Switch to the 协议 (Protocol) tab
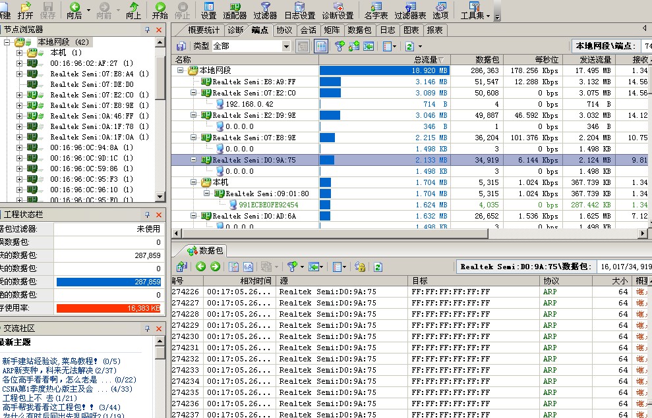The height and width of the screenshot is (418, 652). coord(284,30)
